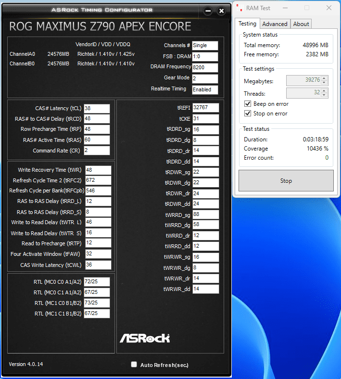The width and height of the screenshot is (341, 379).
Task: Click the ChannelA0 label text
Action: coord(22,54)
